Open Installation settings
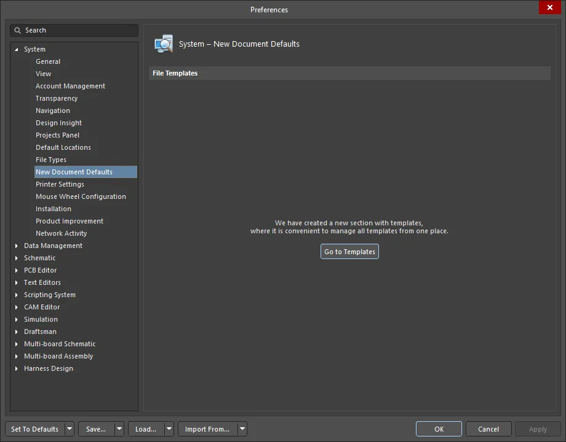Image resolution: width=566 pixels, height=442 pixels. tap(54, 209)
